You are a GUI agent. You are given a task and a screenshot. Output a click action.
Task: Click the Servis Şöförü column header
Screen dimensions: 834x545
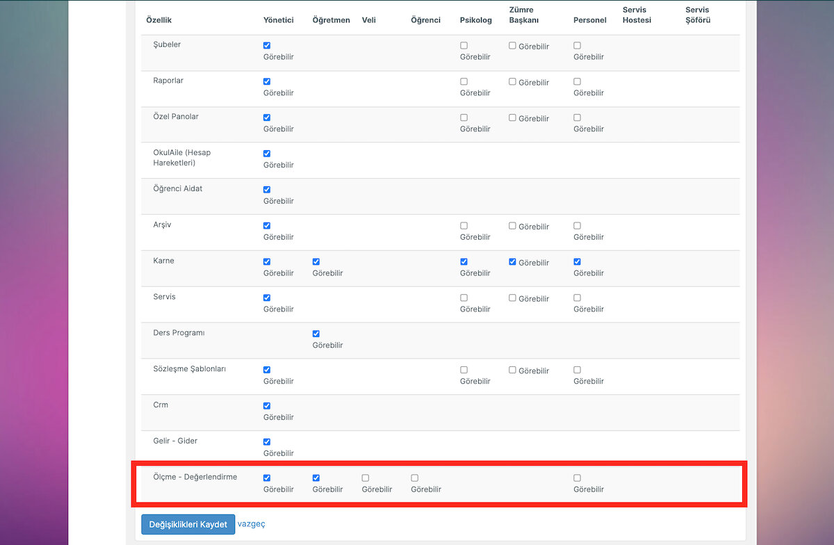(x=698, y=15)
